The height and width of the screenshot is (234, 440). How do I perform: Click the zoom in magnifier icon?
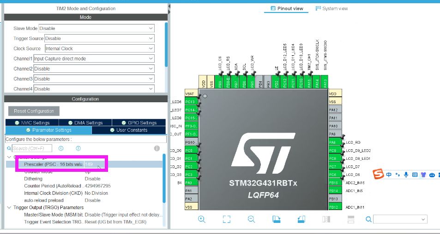[202, 219]
